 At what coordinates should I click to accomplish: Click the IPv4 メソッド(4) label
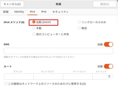[14, 22]
